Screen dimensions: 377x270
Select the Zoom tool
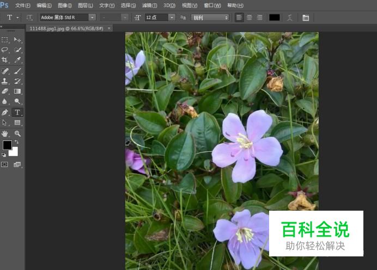click(17, 133)
